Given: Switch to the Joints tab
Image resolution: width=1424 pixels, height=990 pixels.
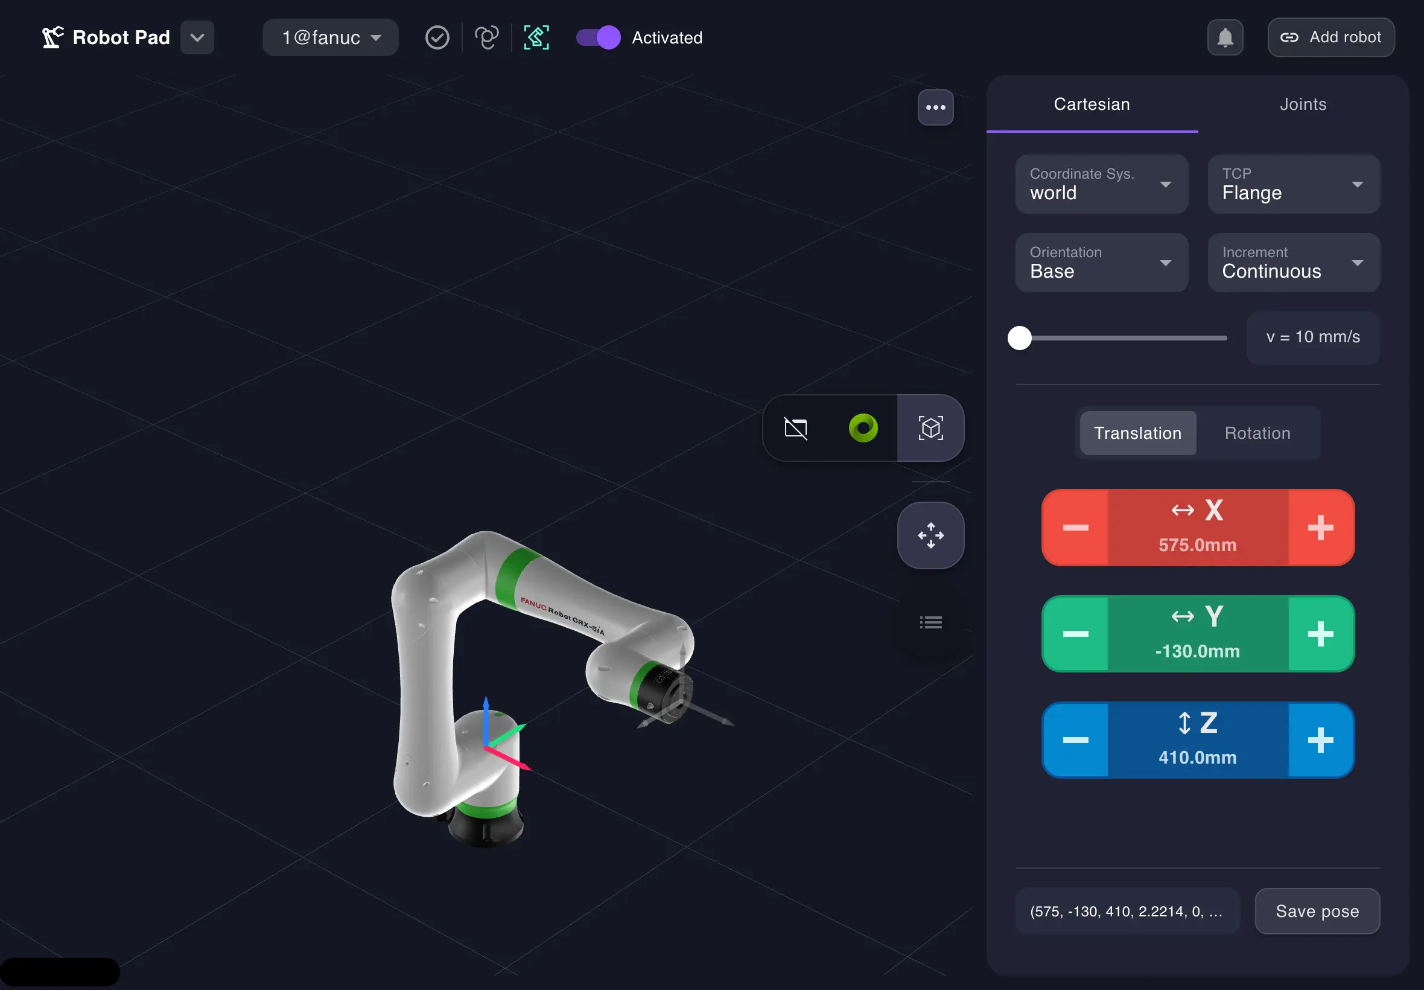Looking at the screenshot, I should [1303, 104].
